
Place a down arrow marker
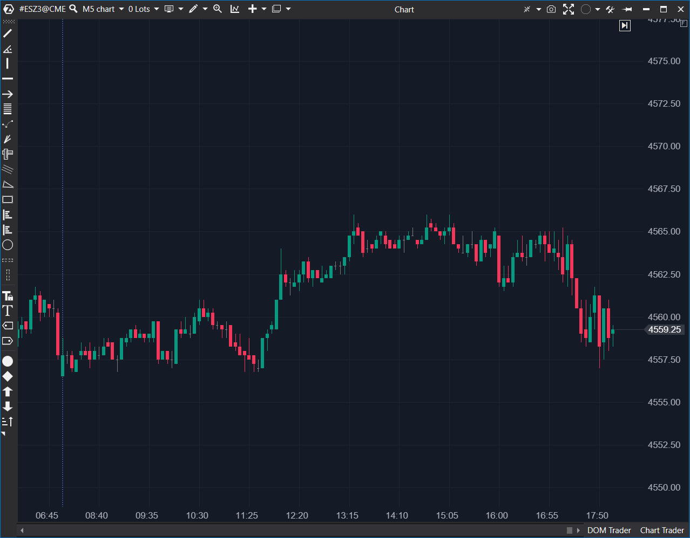8,406
